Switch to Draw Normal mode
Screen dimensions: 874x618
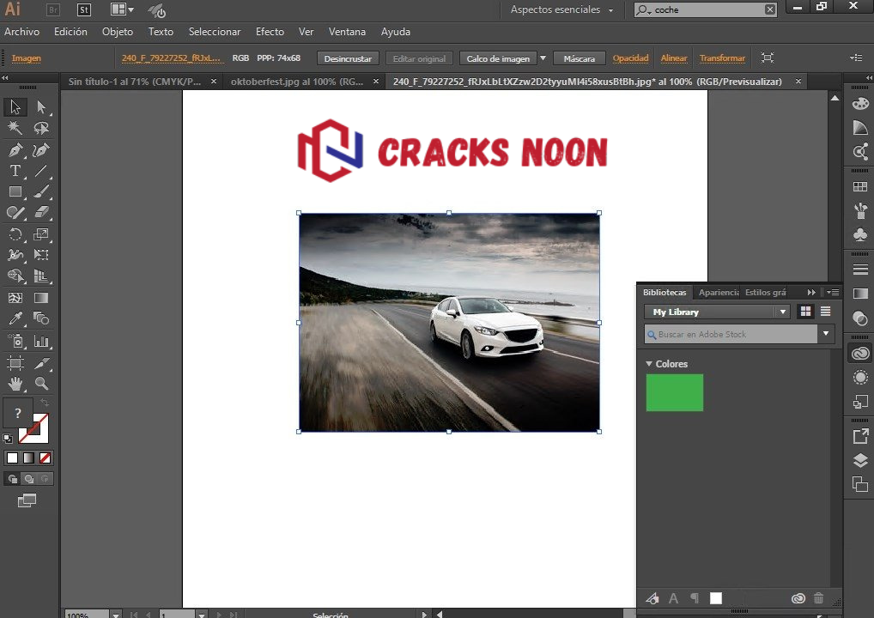(x=12, y=479)
